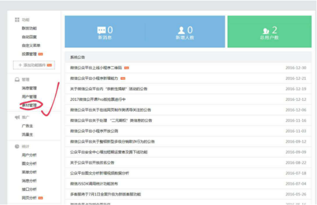Select 素材管理 in the sidebar
Image resolution: width=317 pixels, height=205 pixels.
(29, 105)
